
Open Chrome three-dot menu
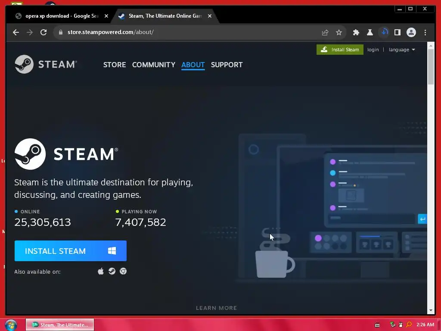click(425, 32)
